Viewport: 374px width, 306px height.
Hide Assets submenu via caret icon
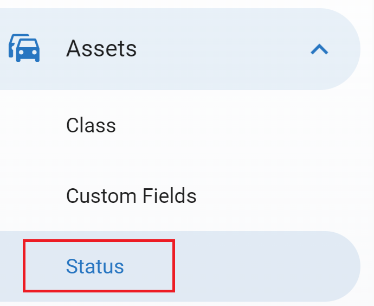[319, 49]
